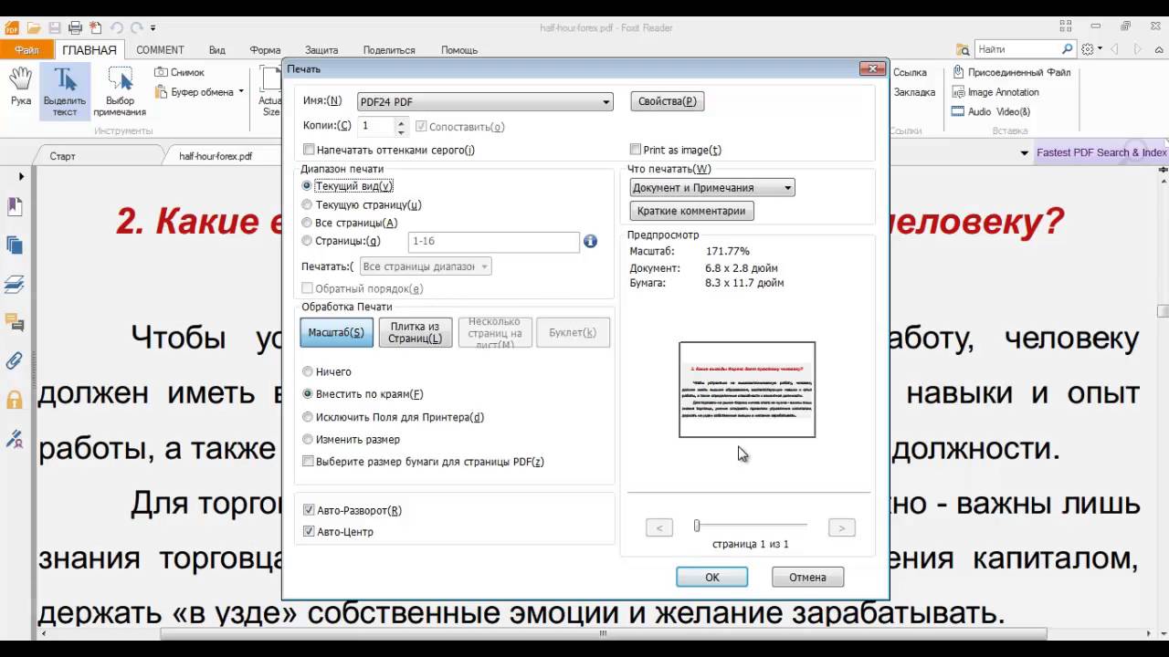Screen dimensions: 1169x657
Task: Enable Напечатать оттенками серого checkbox
Action: (x=309, y=150)
